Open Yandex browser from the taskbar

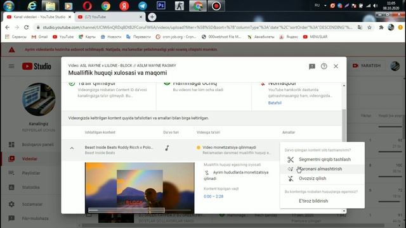124,6
